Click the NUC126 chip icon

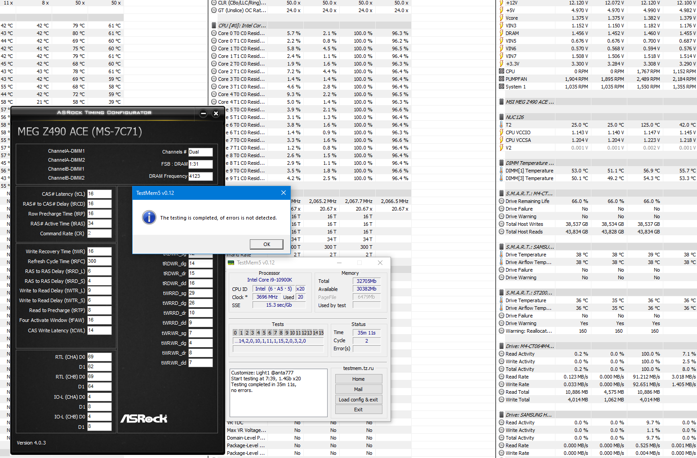tap(502, 117)
